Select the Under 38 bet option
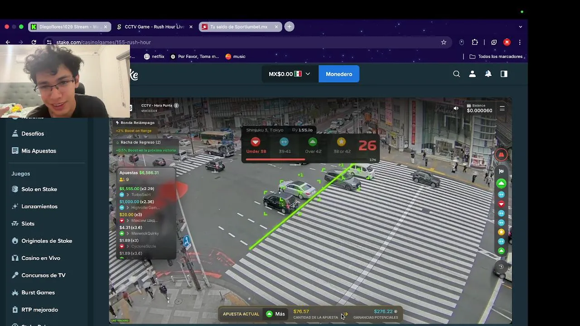 click(256, 146)
